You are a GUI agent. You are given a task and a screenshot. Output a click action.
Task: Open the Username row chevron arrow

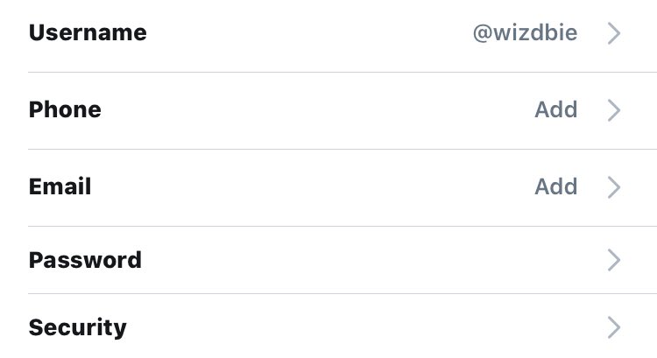[614, 33]
